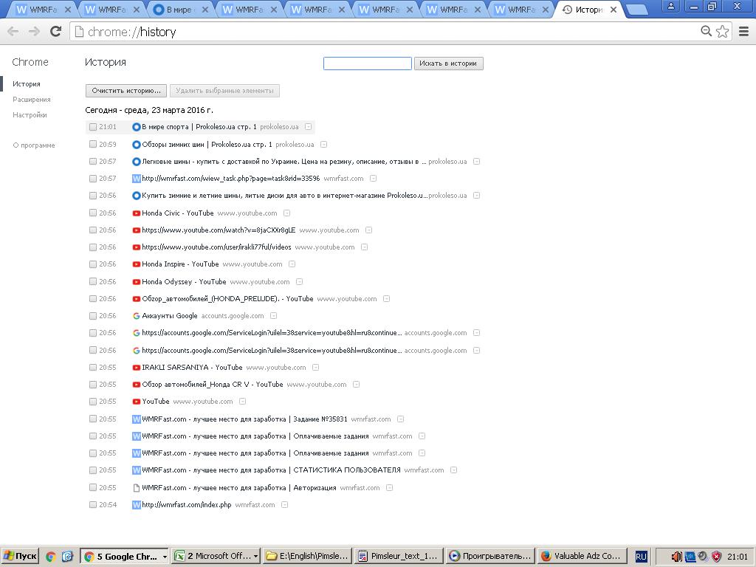Click YouTube favicon of 'IRAKLI SARSANIYA' entry
The height and width of the screenshot is (567, 756).
point(137,368)
